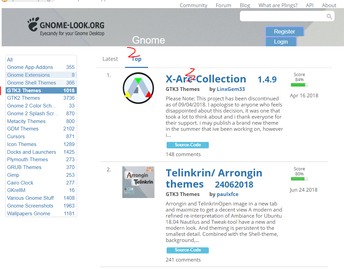Open the Blog link
This screenshot has width=344, height=269.
click(x=245, y=5)
